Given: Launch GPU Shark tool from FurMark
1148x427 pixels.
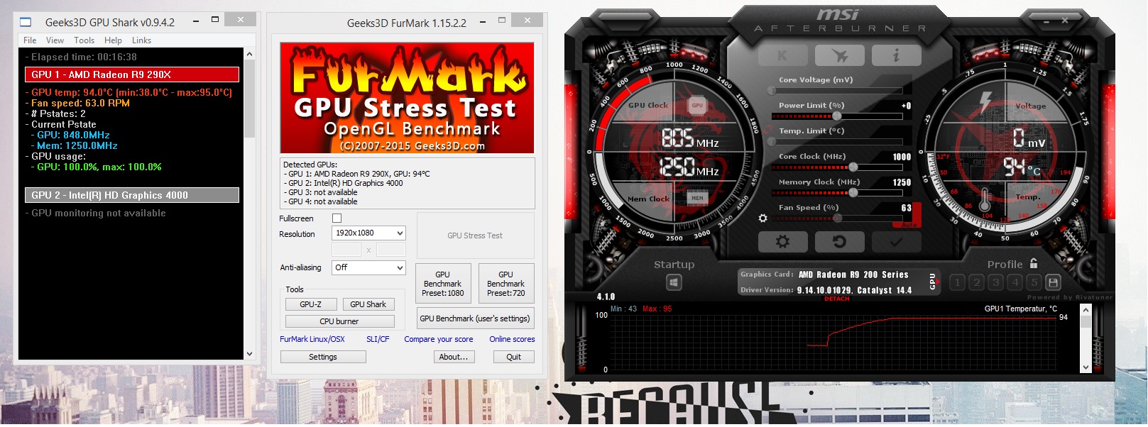Looking at the screenshot, I should (x=368, y=304).
